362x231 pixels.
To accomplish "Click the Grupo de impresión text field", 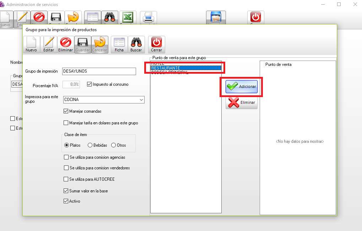I will click(x=99, y=71).
